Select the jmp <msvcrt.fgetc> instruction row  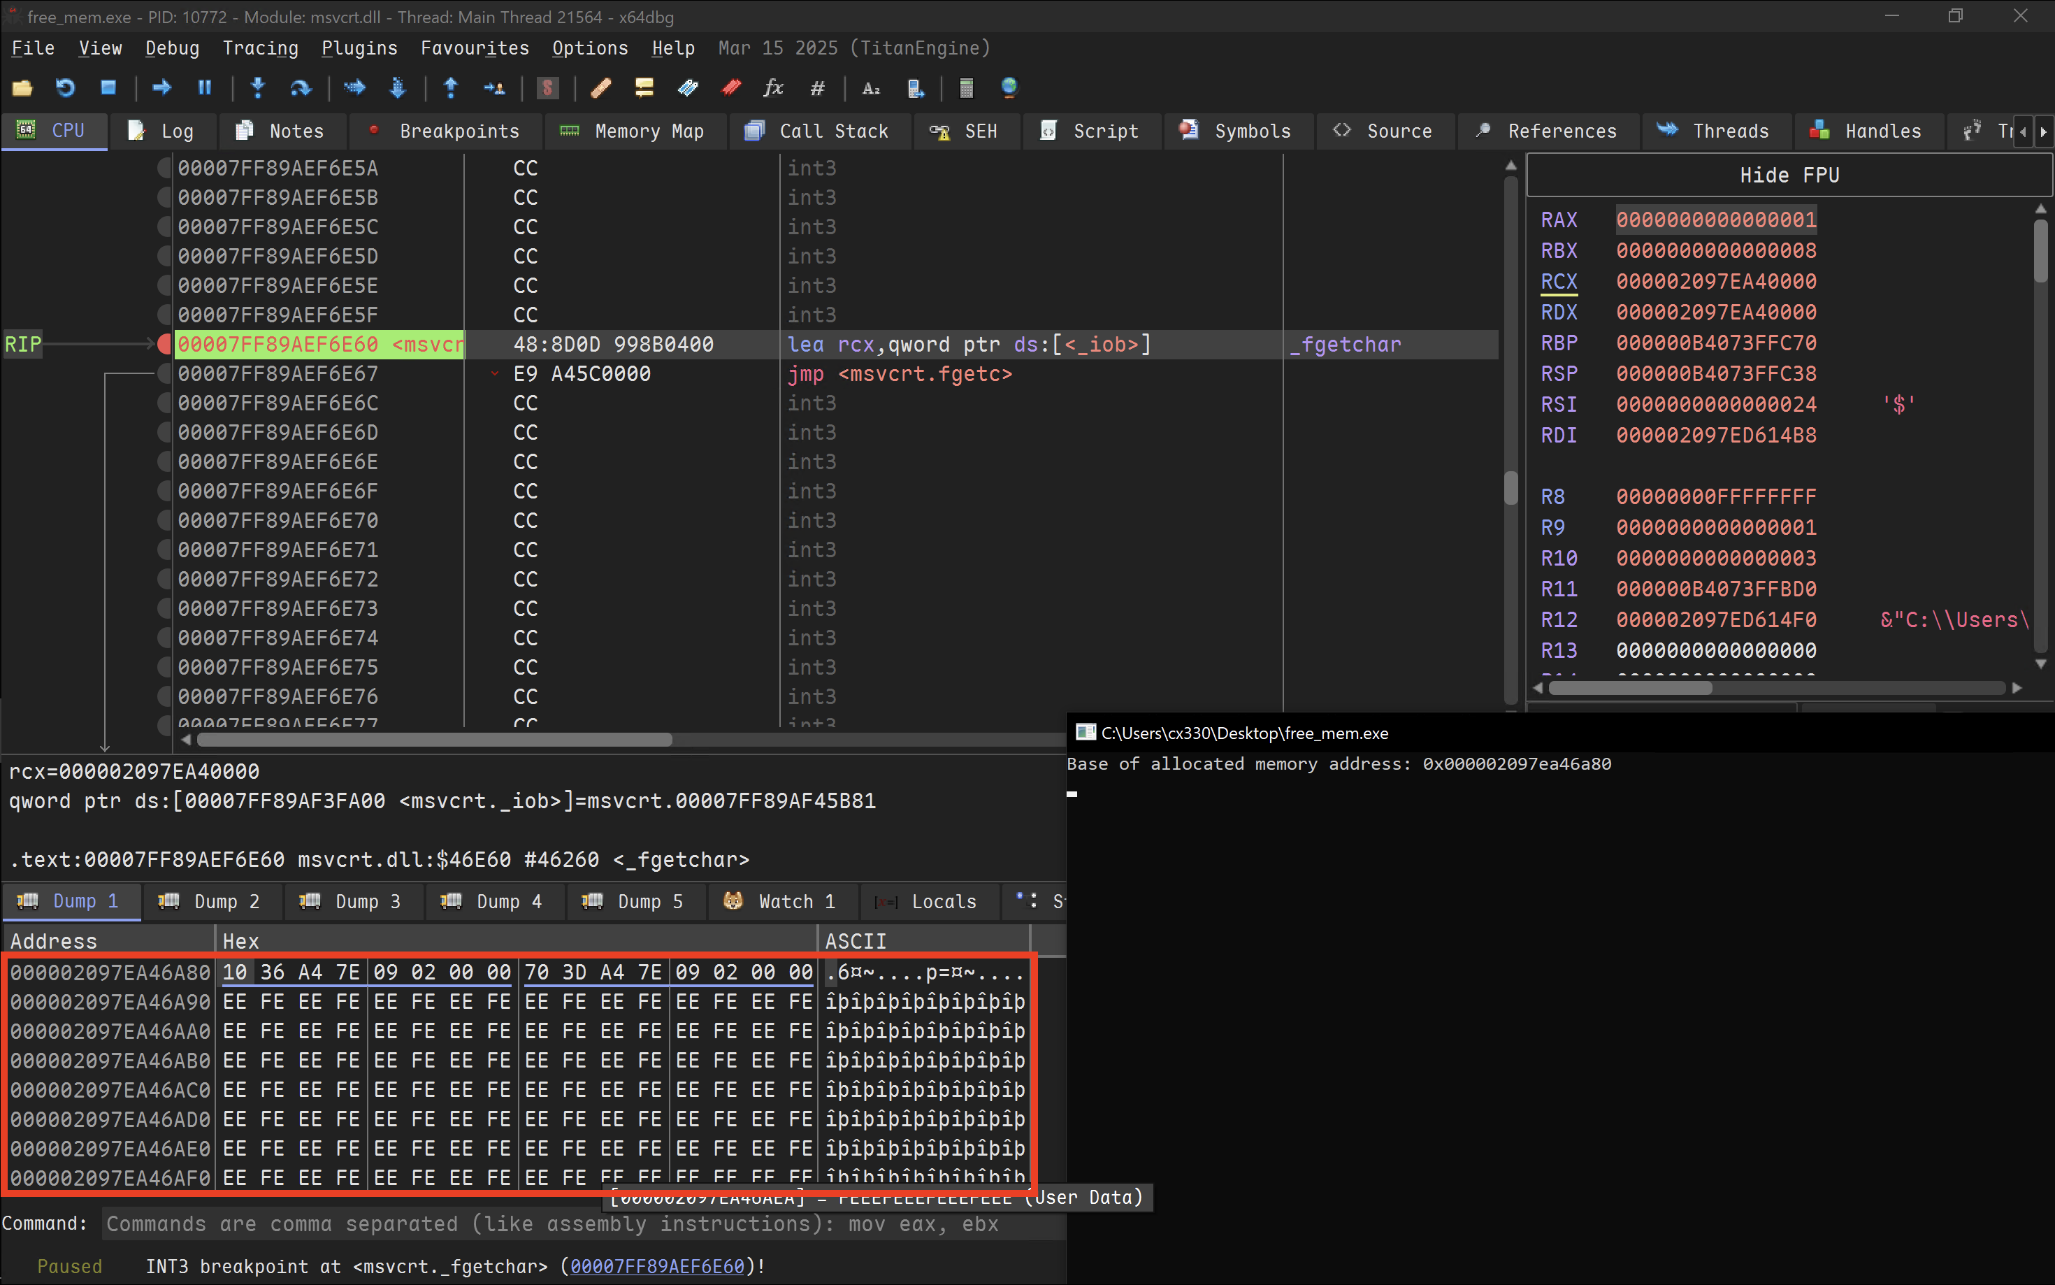click(x=899, y=374)
